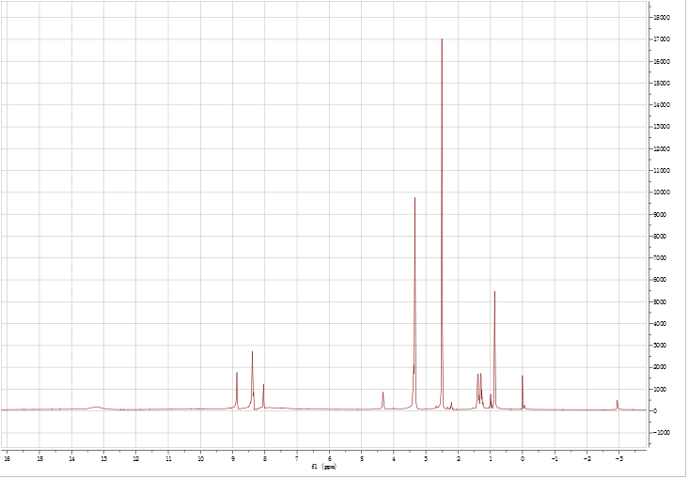Click the x-axis label 14 ppm
688x478 pixels.
click(x=71, y=458)
